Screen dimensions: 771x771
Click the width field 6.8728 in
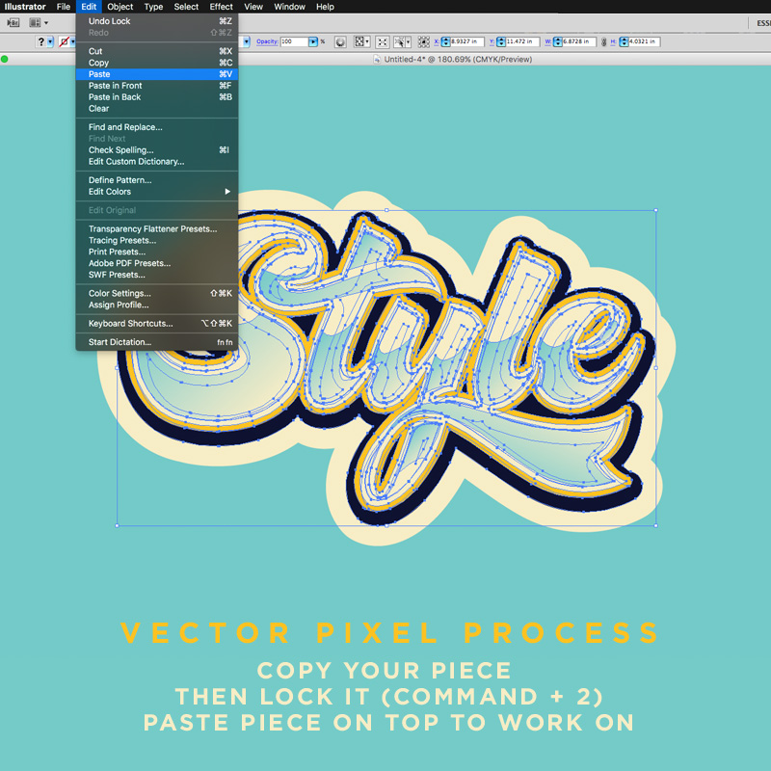(x=579, y=41)
